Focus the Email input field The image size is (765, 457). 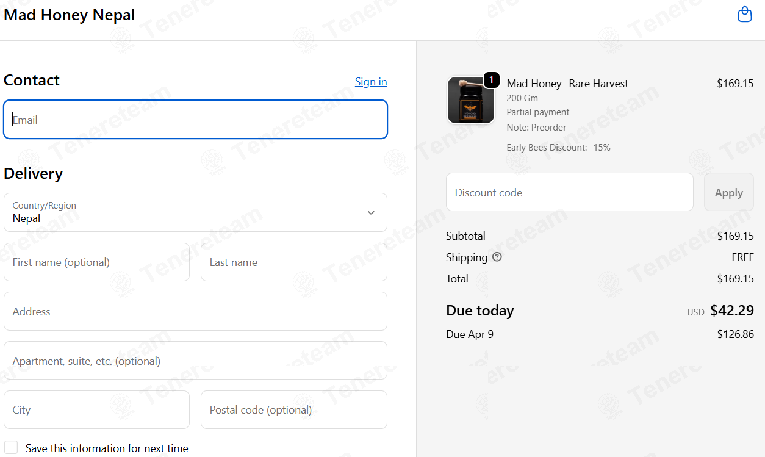click(195, 120)
